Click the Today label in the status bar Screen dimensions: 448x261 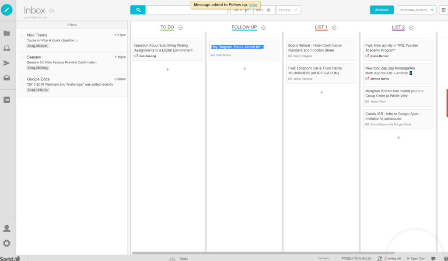[x=184, y=259]
